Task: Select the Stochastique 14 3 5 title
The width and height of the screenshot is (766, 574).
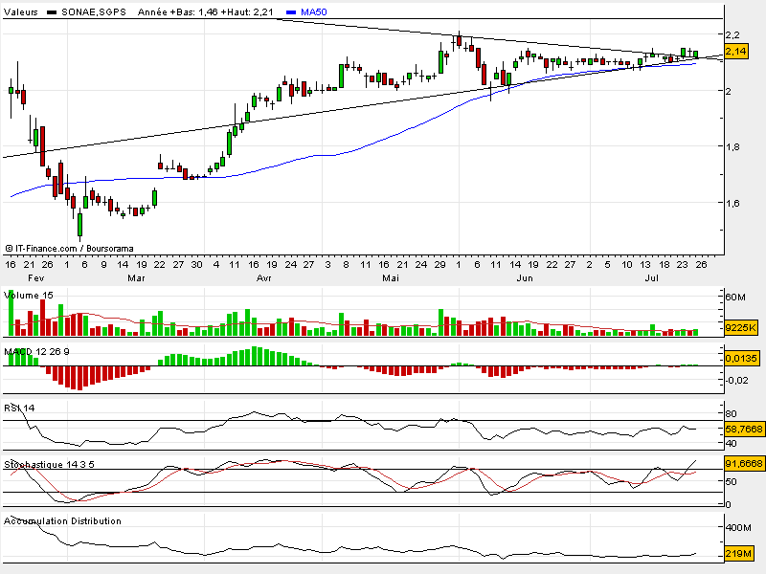Action: click(50, 464)
